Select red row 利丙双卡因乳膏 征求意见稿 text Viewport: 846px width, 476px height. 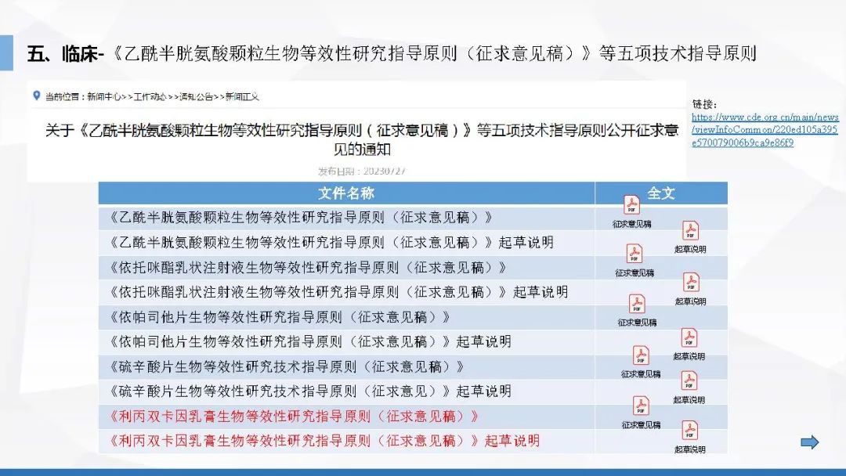(x=294, y=416)
